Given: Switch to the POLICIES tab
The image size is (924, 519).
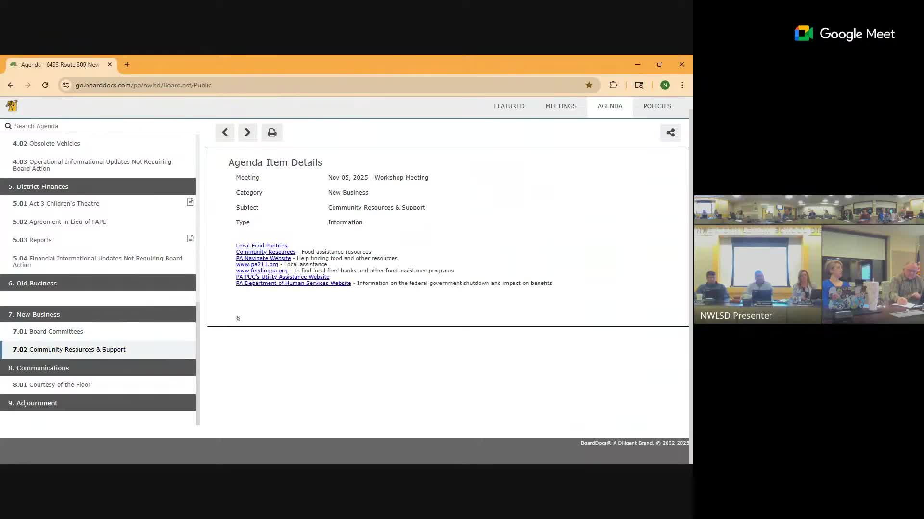Looking at the screenshot, I should tap(657, 106).
